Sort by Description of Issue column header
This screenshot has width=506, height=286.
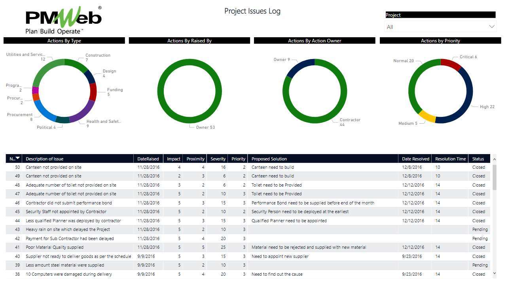[77, 159]
